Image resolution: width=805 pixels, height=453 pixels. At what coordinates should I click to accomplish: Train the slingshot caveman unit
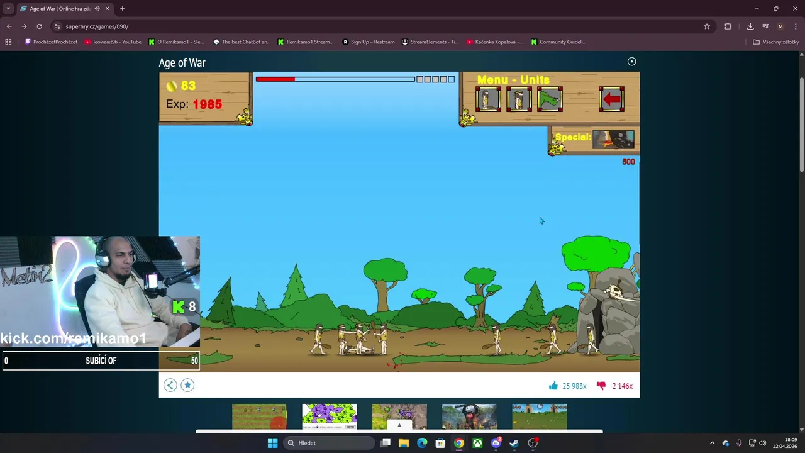point(519,99)
